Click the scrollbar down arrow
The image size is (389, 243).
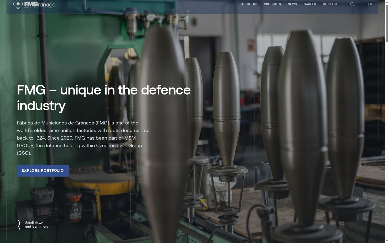point(387,241)
